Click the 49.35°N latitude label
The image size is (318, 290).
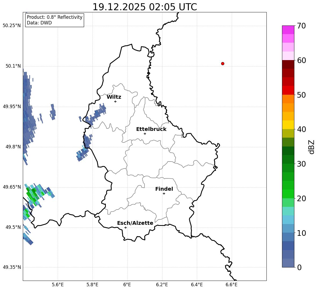12,267
